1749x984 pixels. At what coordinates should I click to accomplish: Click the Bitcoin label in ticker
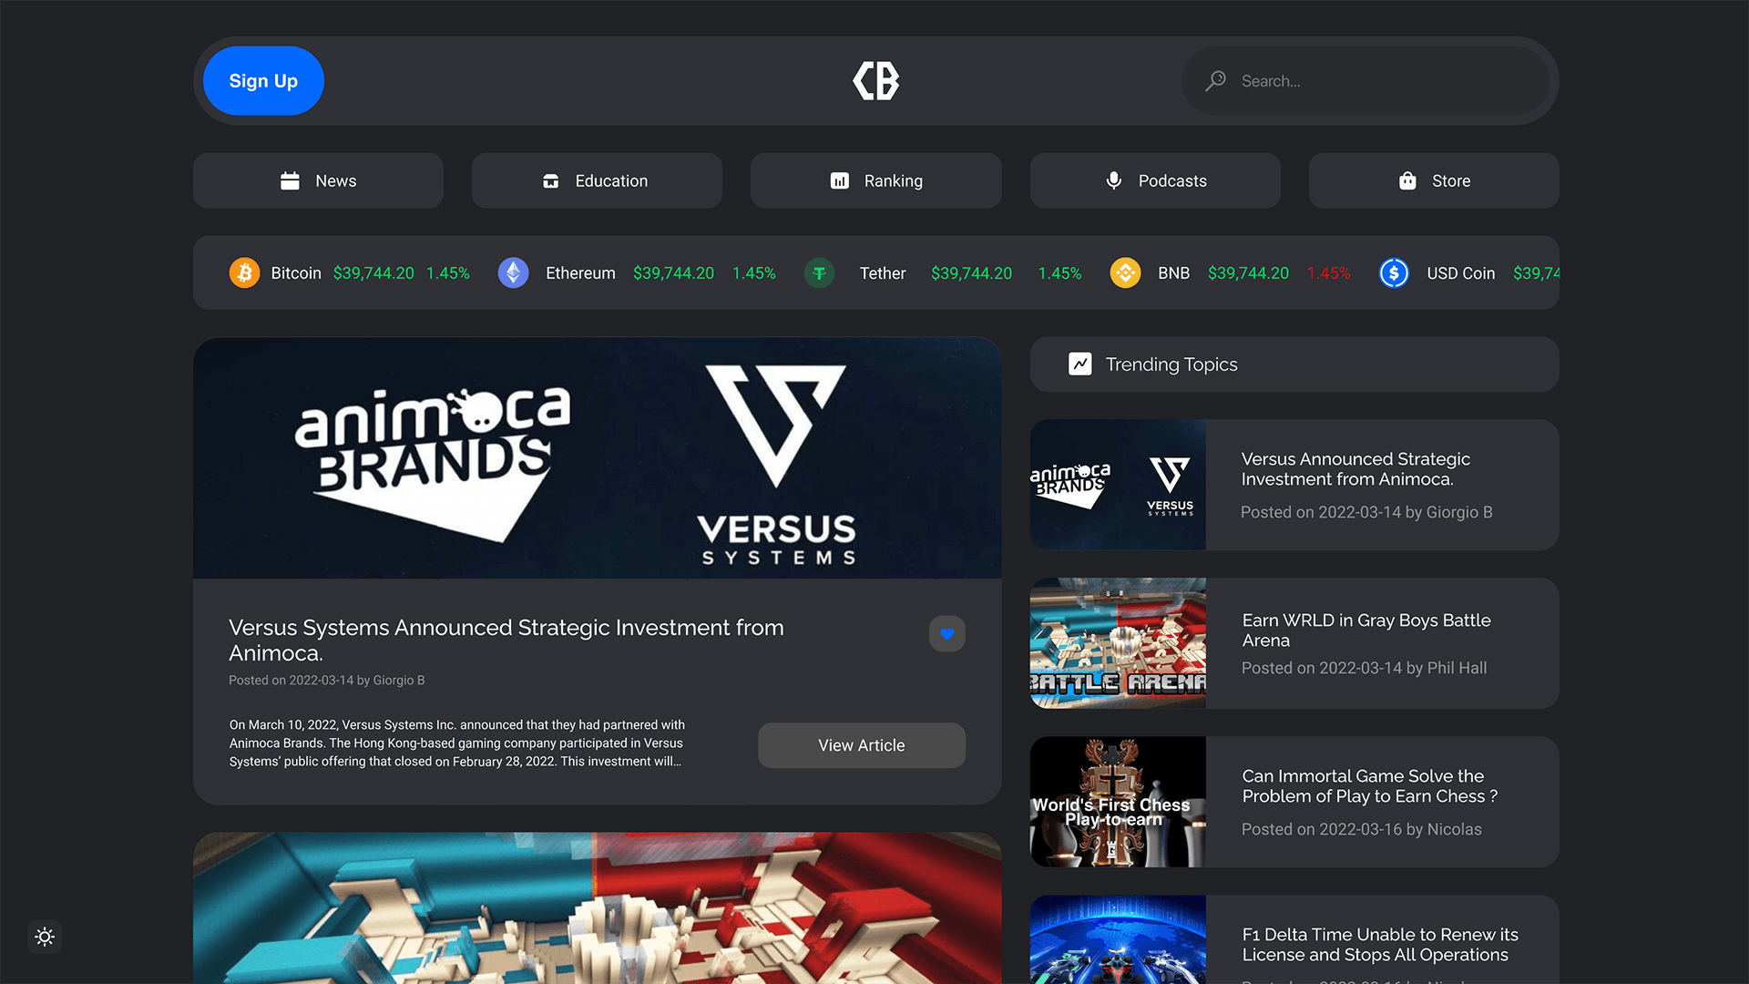click(296, 273)
